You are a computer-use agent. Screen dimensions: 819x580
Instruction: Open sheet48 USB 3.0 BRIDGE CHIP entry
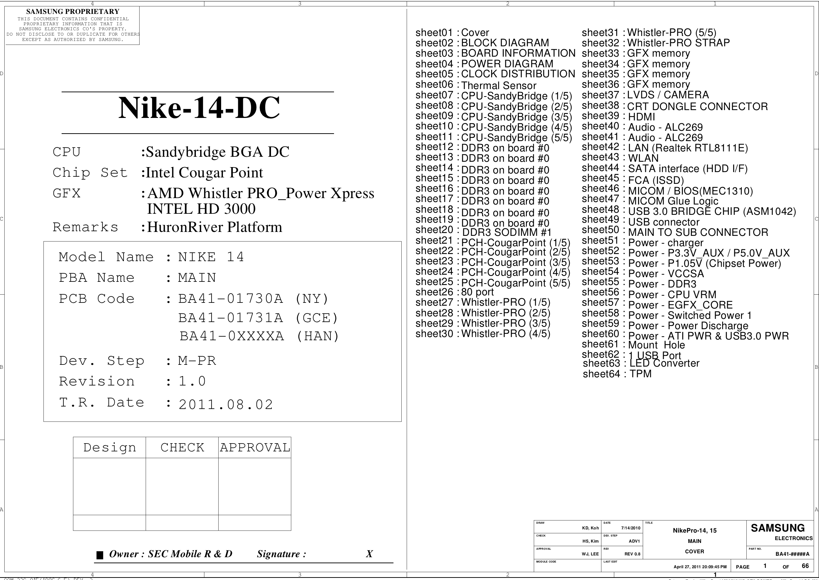point(689,211)
